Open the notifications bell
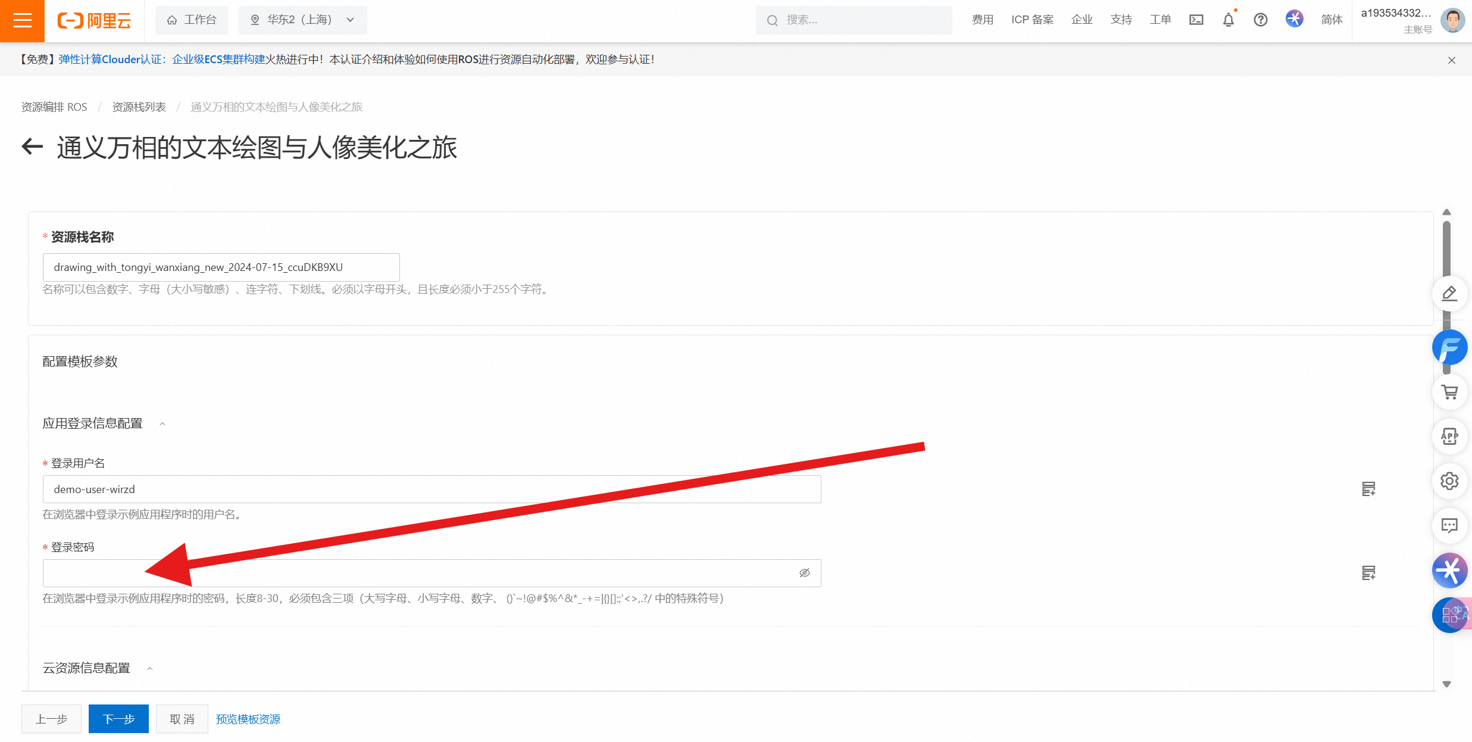The width and height of the screenshot is (1472, 742). pyautogui.click(x=1228, y=20)
